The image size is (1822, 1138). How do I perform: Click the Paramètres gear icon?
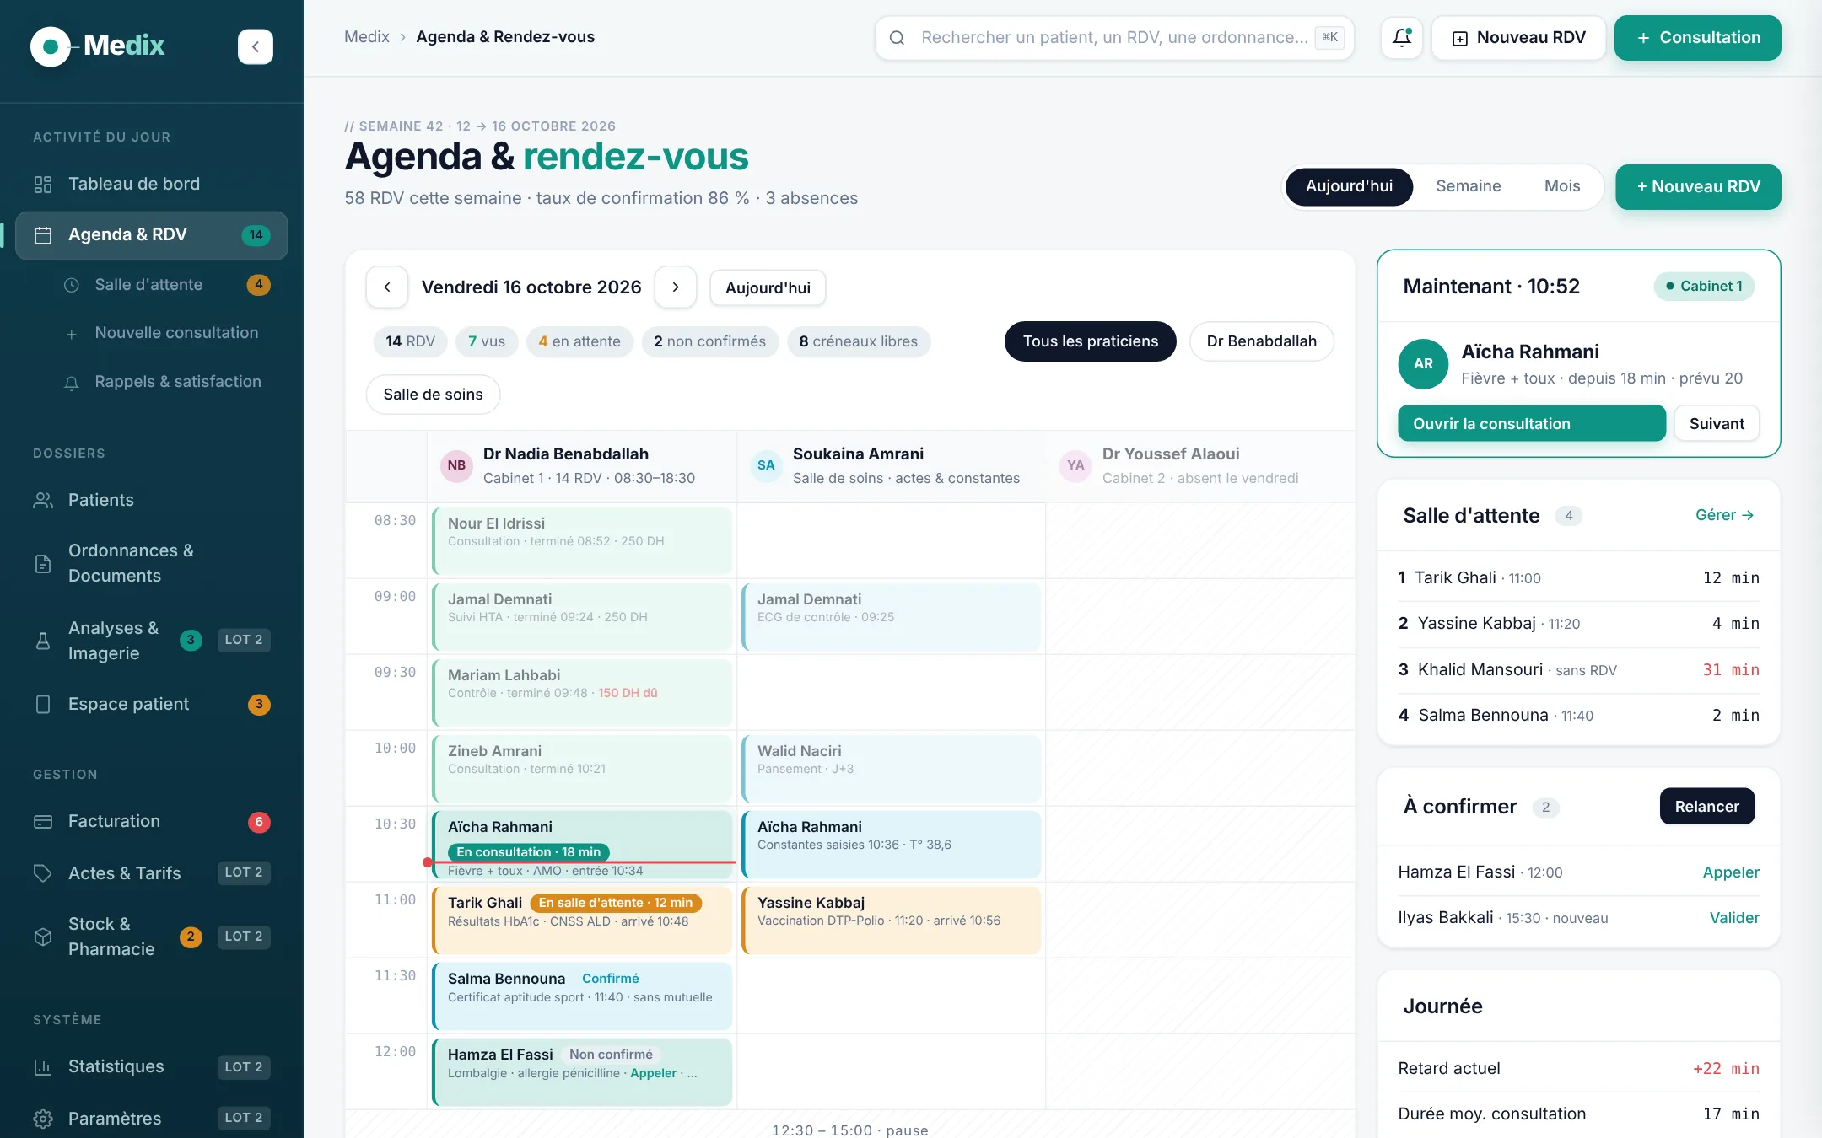pyautogui.click(x=43, y=1119)
